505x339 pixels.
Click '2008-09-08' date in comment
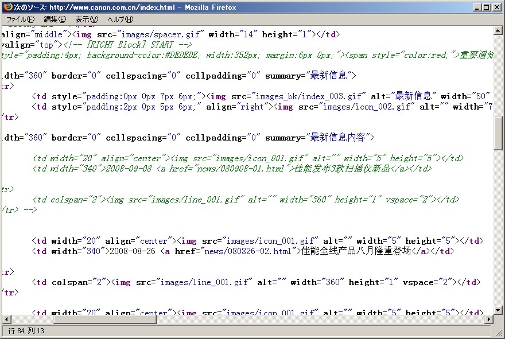click(x=129, y=168)
